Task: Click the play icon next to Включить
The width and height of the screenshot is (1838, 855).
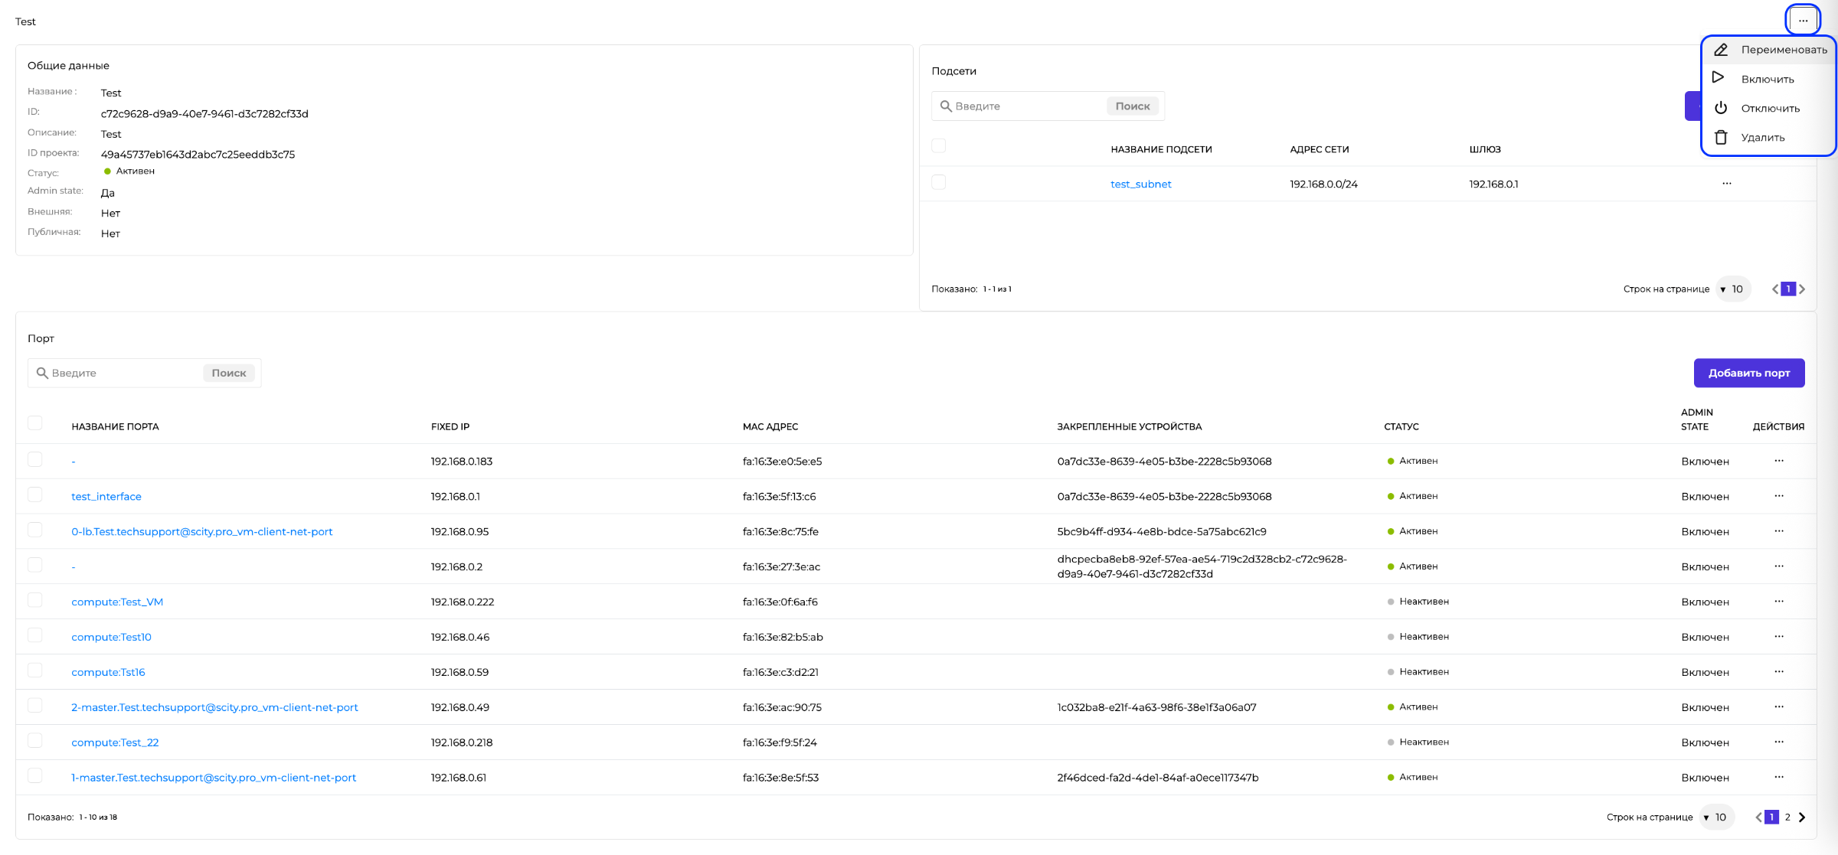Action: pyautogui.click(x=1719, y=78)
